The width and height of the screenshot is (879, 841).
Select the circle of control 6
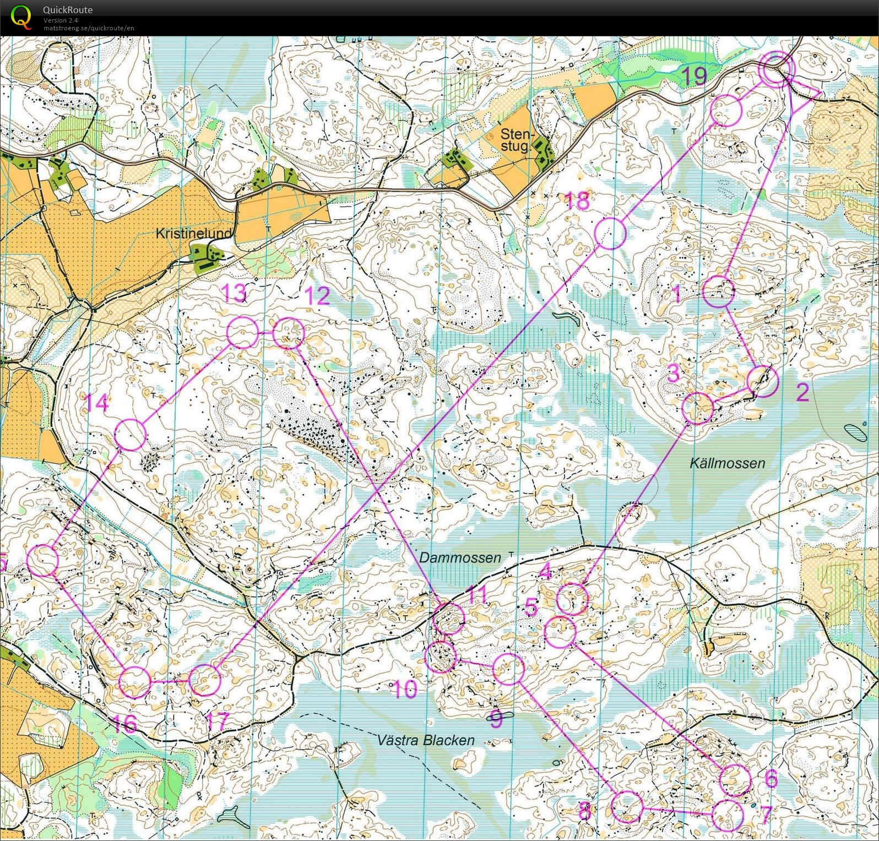(735, 779)
